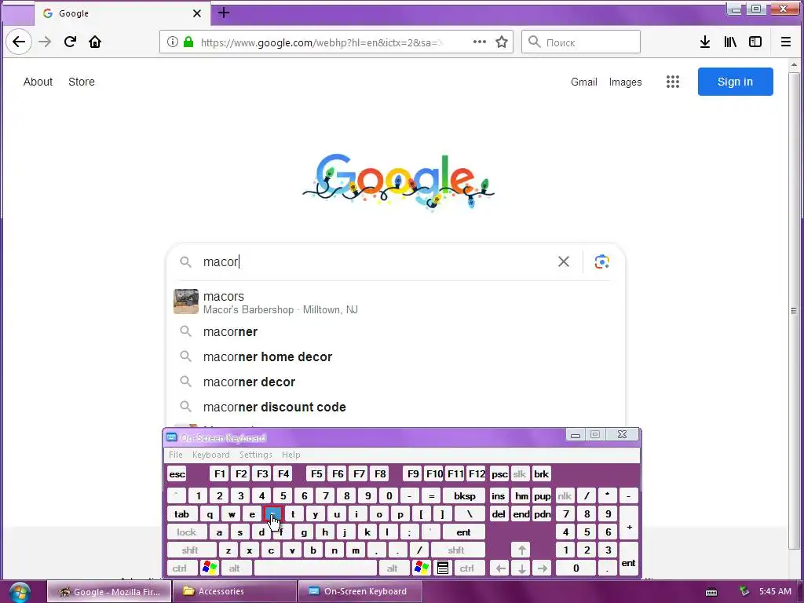Select suggestion 'macorner discount code'

click(396, 407)
